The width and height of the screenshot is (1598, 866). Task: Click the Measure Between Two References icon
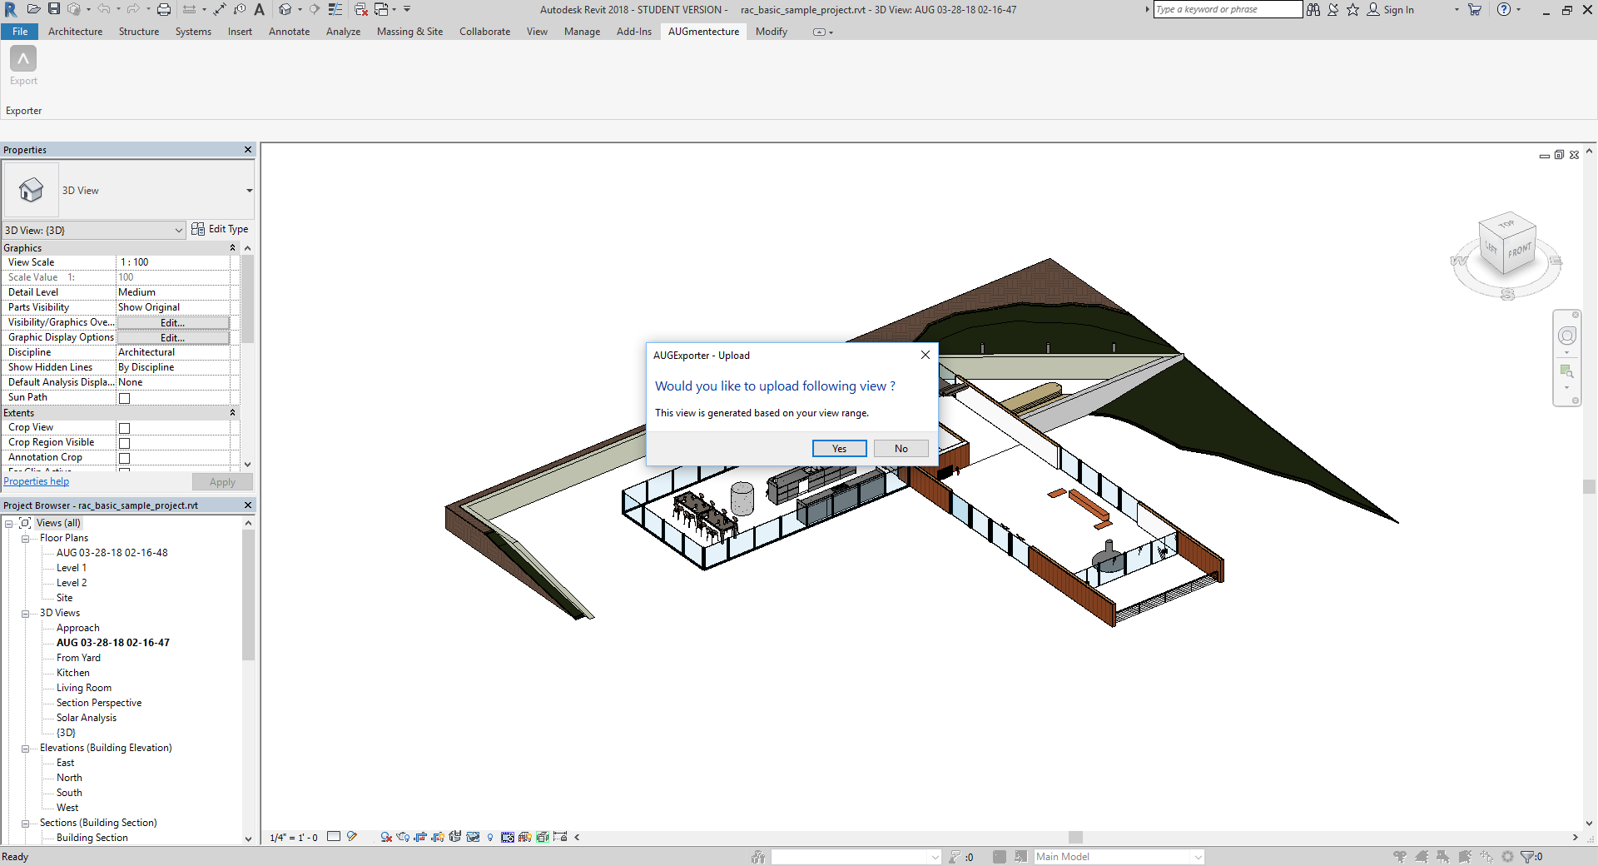click(x=219, y=9)
